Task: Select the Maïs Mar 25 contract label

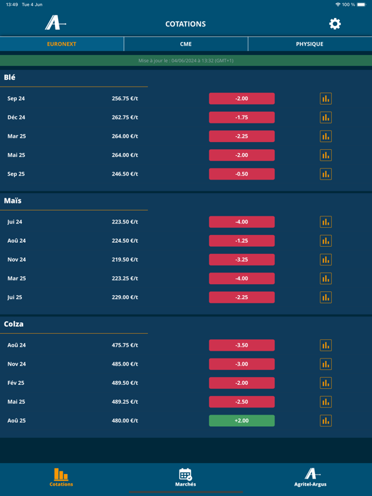Action: tap(16, 278)
